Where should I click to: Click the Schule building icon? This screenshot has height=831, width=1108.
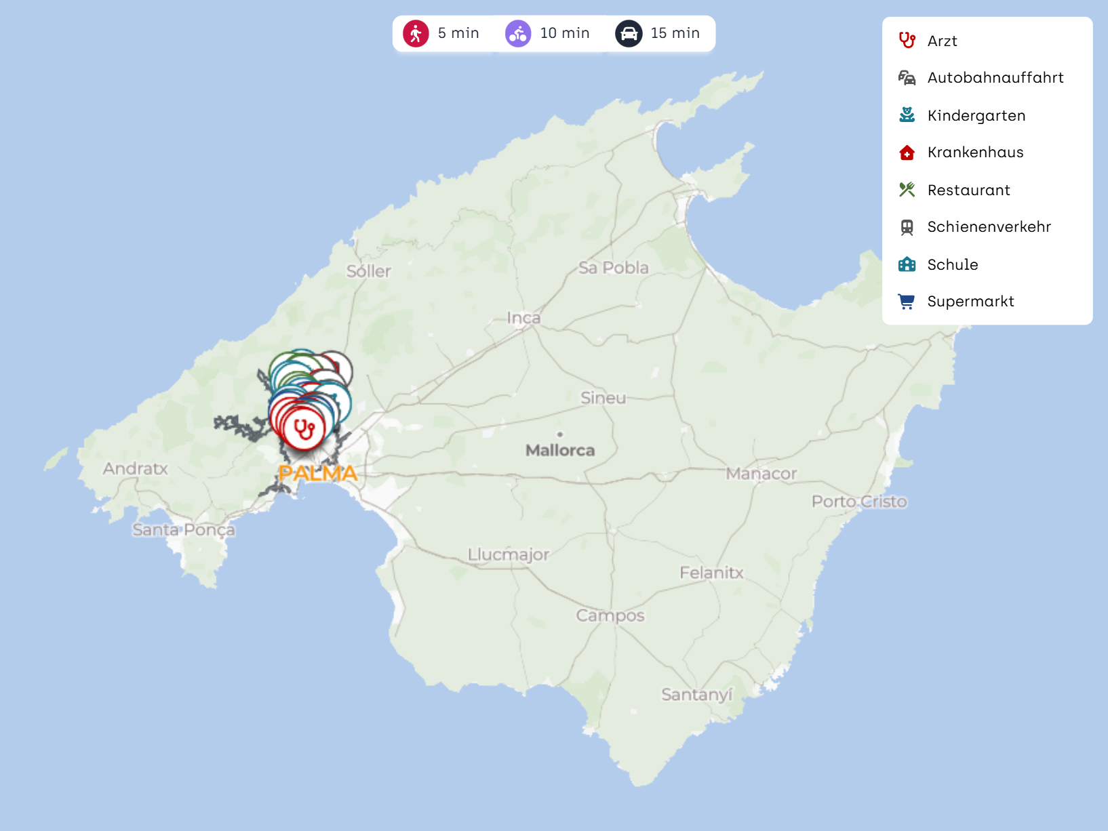click(907, 264)
